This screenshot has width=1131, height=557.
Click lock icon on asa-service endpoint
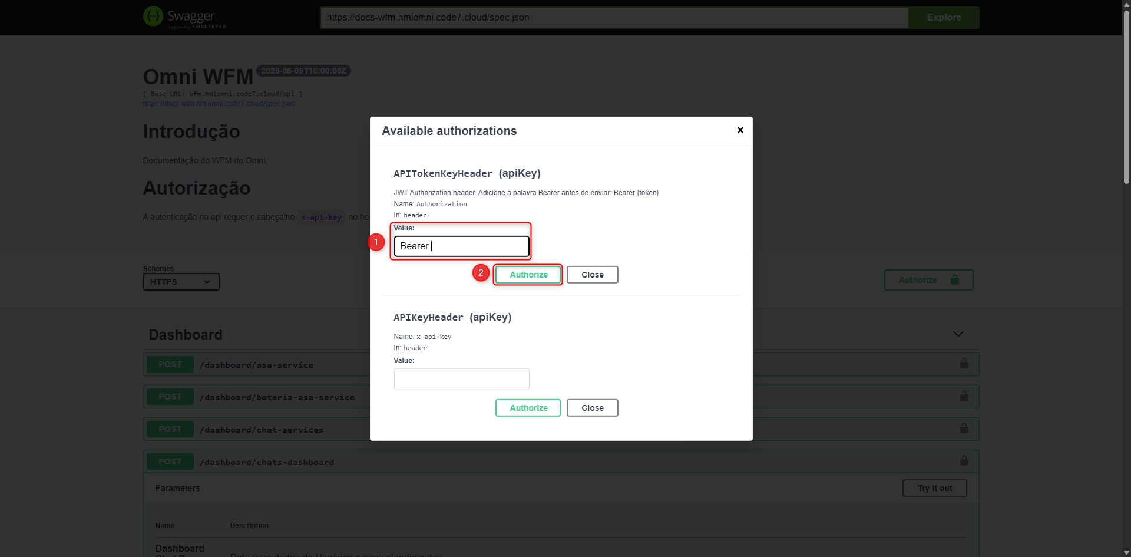click(x=964, y=364)
